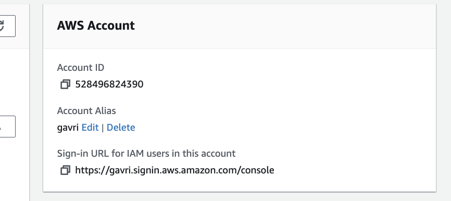Viewport: 451px width, 201px height.
Task: Select the alias name gavri text
Action: 68,128
